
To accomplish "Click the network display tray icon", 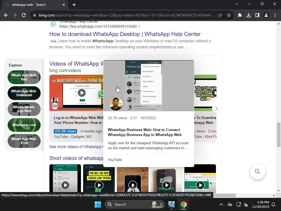I will (238, 204).
